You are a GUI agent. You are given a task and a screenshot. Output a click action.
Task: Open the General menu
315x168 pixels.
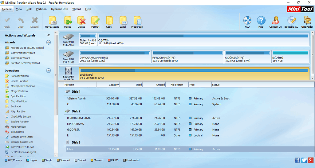pyautogui.click(x=7, y=9)
